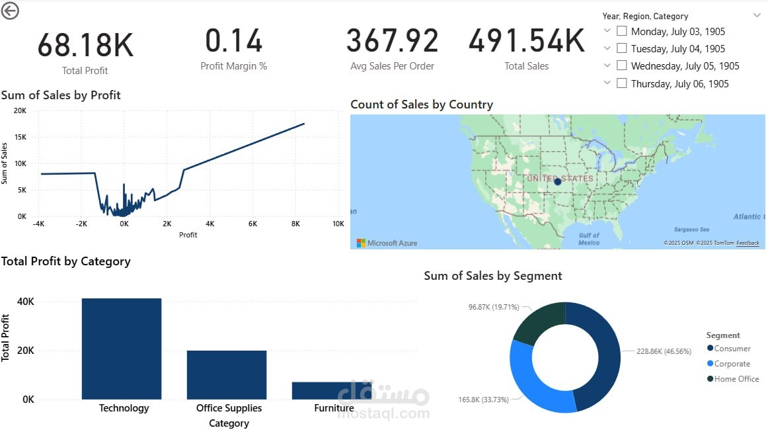Expand Thursday, July 06, 1905 chevron
Image resolution: width=768 pixels, height=430 pixels.
click(607, 83)
